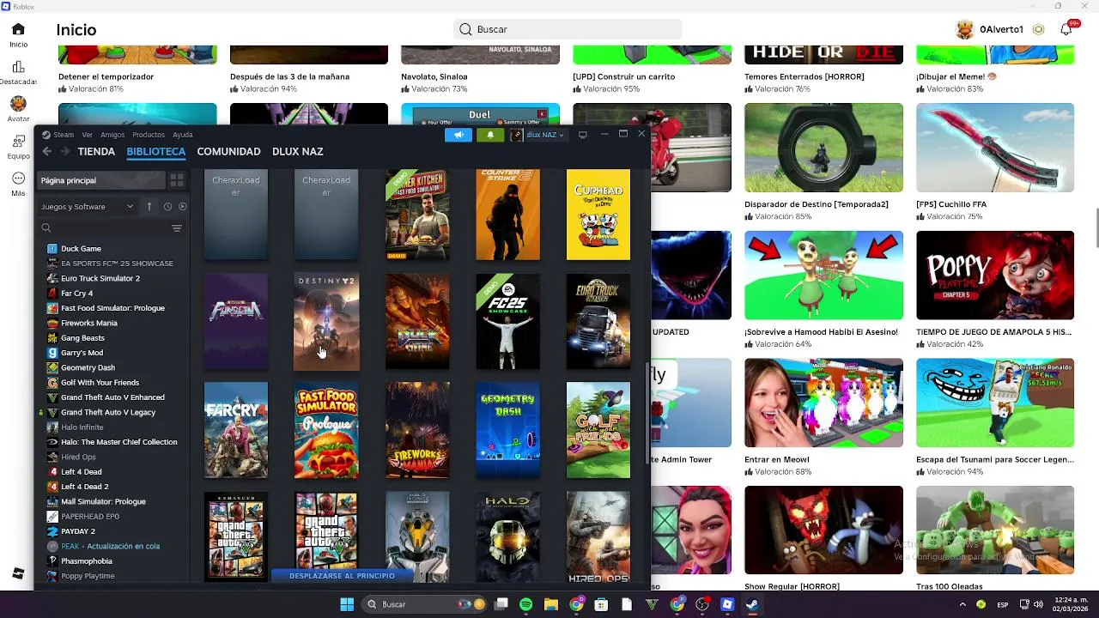Open Roblox Avatar sidebar icon
Screen dimensions: 1099x618
click(x=18, y=104)
